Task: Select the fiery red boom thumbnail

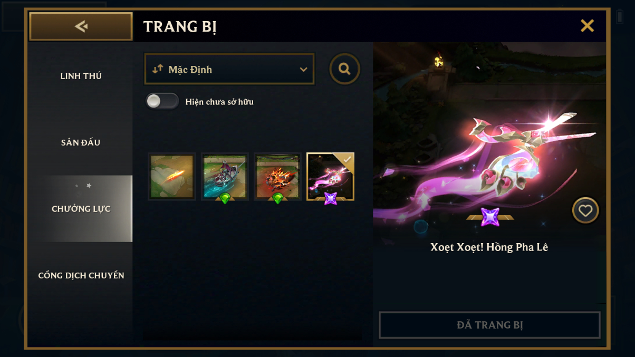Action: coord(278,177)
